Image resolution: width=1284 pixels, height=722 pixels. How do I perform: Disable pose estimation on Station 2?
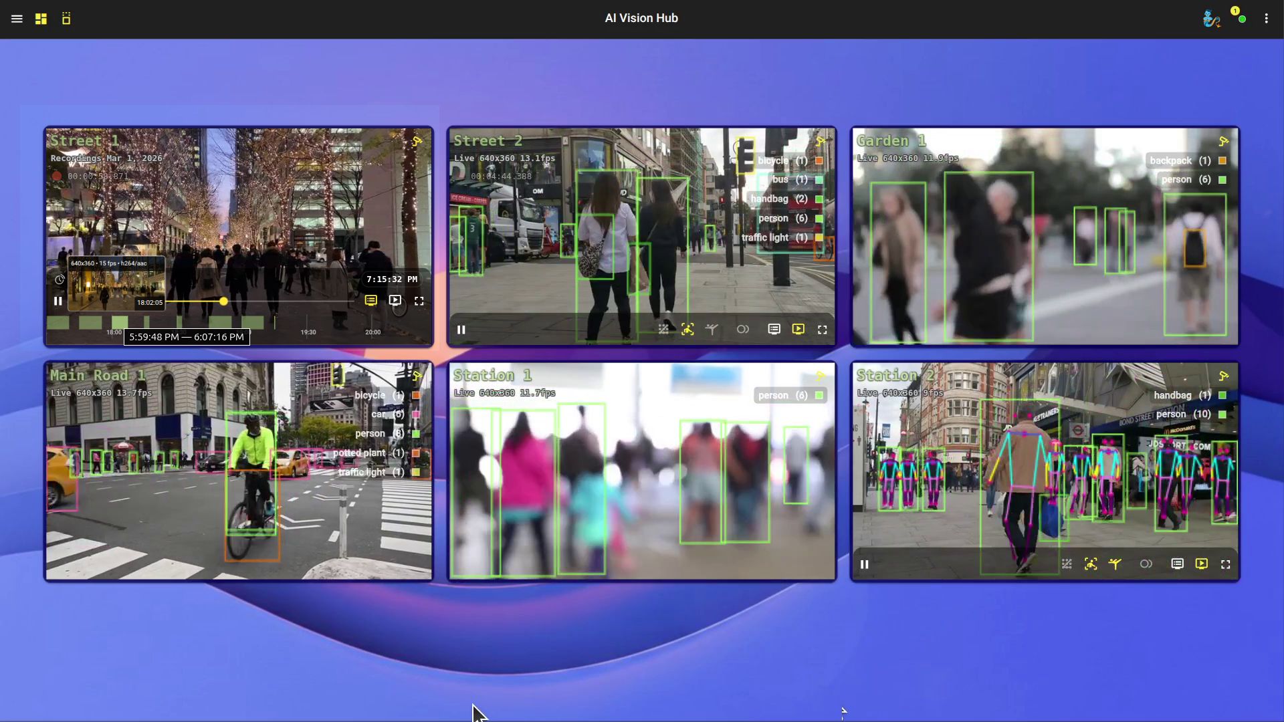click(1115, 564)
